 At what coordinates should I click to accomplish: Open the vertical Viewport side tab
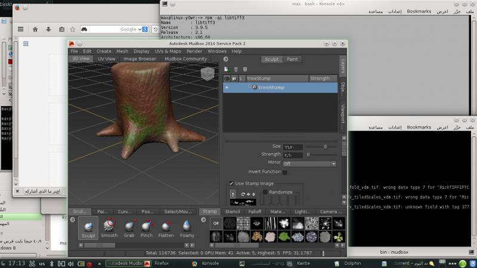(343, 116)
